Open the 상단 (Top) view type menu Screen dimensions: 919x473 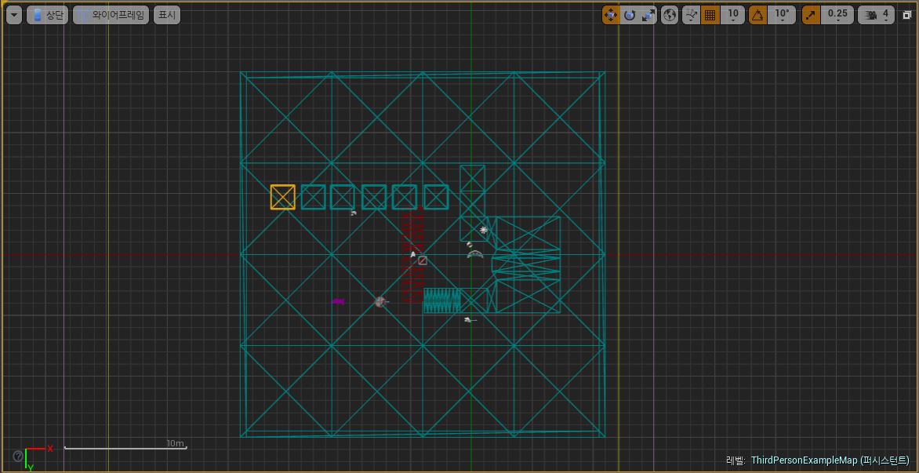click(48, 15)
